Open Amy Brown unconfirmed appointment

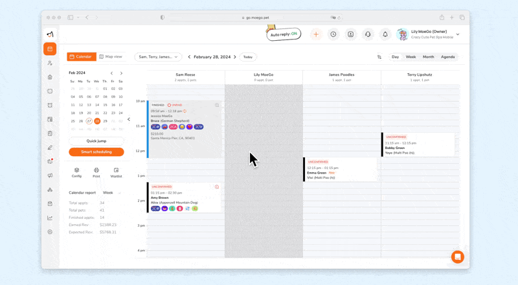pyautogui.click(x=184, y=198)
